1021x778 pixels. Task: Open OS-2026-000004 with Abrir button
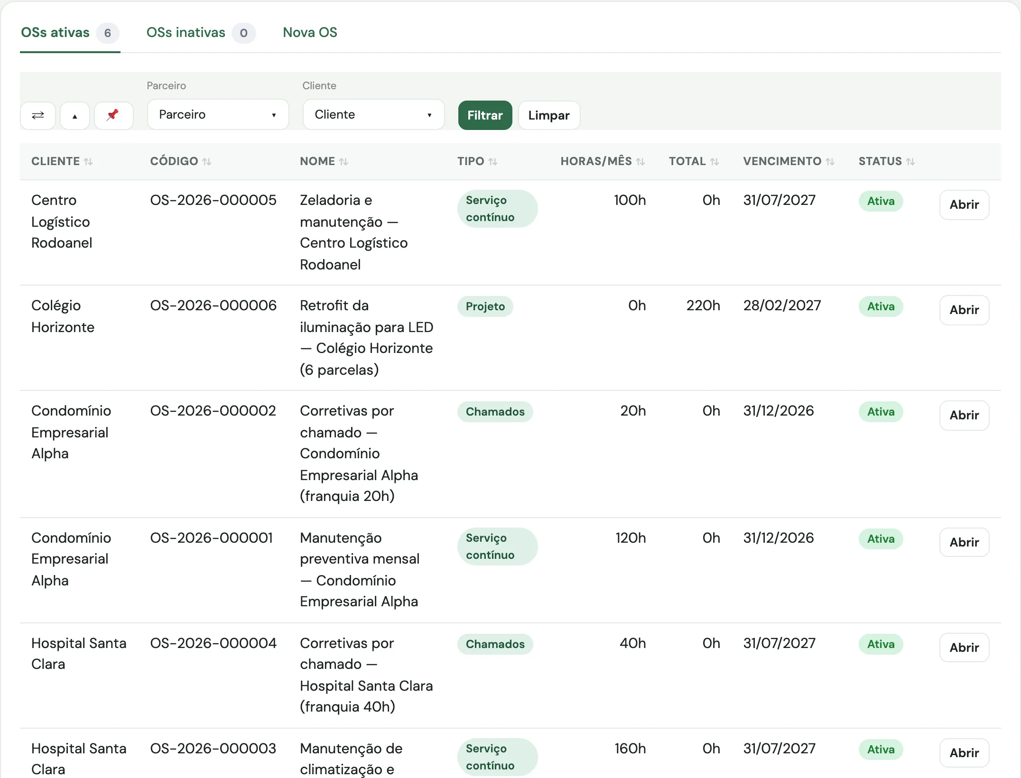pyautogui.click(x=964, y=648)
